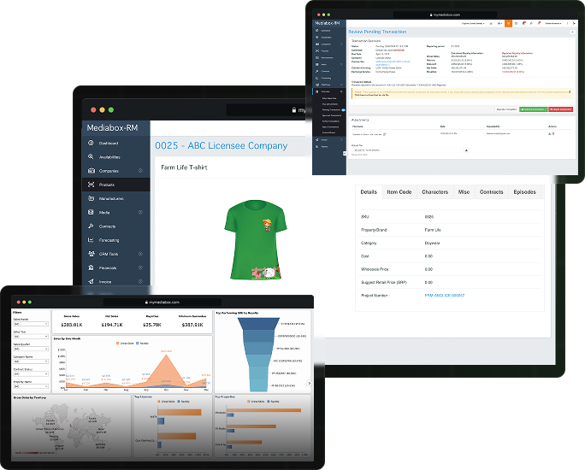The width and height of the screenshot is (585, 470).
Task: Switch to the Misc tab
Action: pos(464,192)
